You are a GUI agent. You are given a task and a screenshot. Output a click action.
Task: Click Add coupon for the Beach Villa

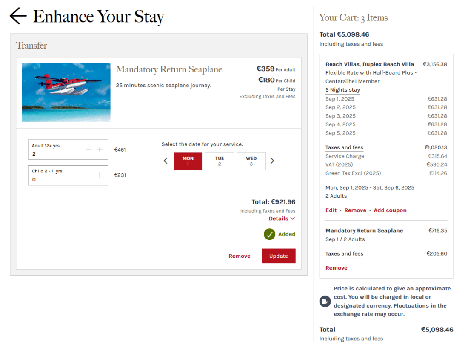tap(390, 210)
